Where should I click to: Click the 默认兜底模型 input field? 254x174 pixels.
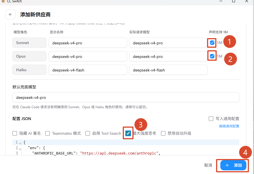point(126,97)
